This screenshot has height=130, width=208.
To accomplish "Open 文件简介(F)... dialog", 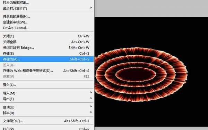I will pos(47,121).
